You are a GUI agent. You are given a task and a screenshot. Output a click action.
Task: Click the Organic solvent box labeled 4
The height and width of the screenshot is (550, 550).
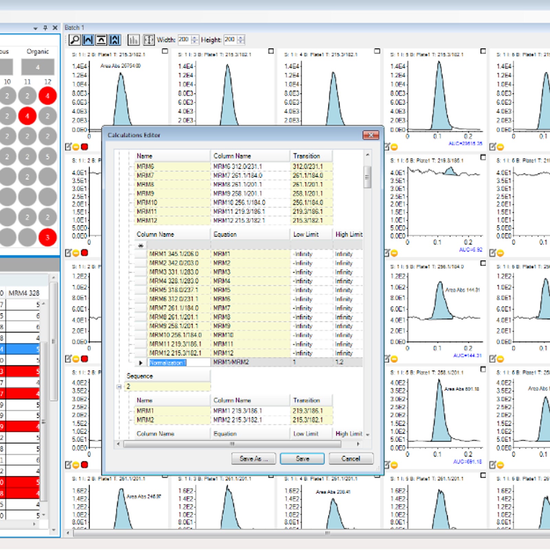click(x=38, y=67)
